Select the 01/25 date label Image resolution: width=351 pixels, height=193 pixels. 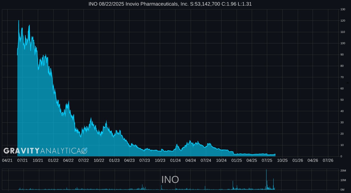[x=237, y=160]
